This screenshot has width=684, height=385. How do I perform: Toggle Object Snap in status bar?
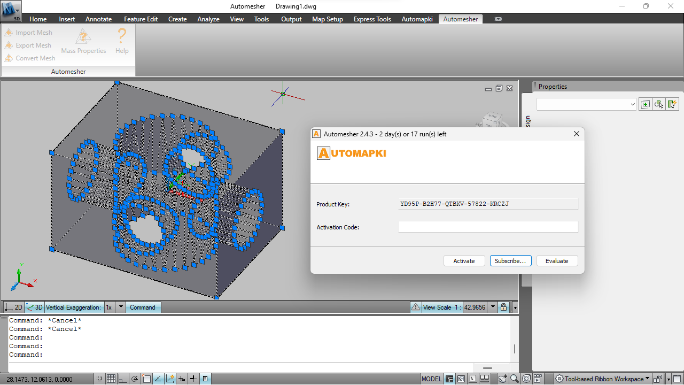[x=146, y=379]
